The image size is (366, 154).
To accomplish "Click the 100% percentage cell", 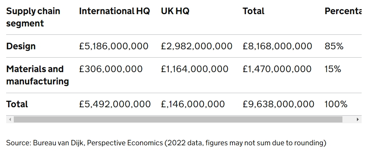I will pyautogui.click(x=336, y=104).
